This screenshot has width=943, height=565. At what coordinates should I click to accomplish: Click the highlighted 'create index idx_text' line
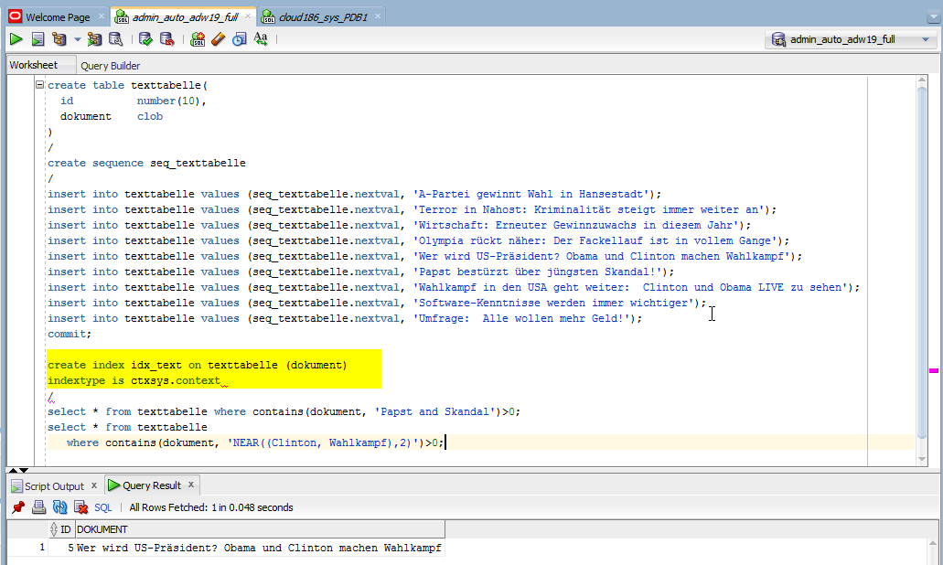tap(198, 366)
